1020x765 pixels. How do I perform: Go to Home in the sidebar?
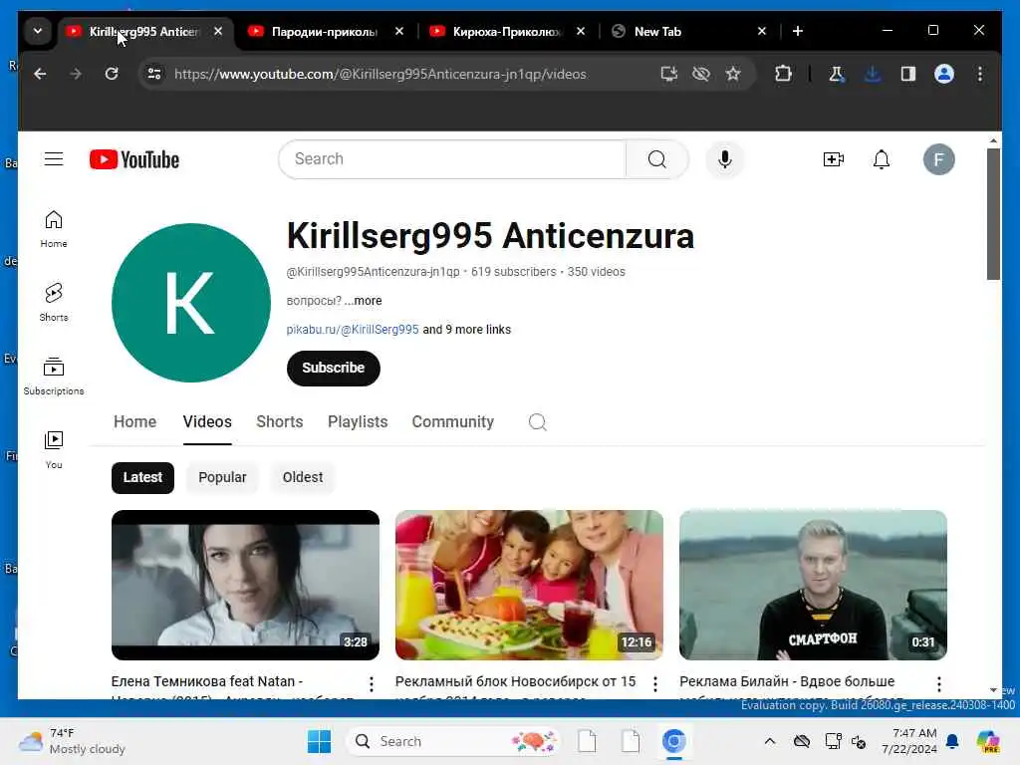[54, 229]
